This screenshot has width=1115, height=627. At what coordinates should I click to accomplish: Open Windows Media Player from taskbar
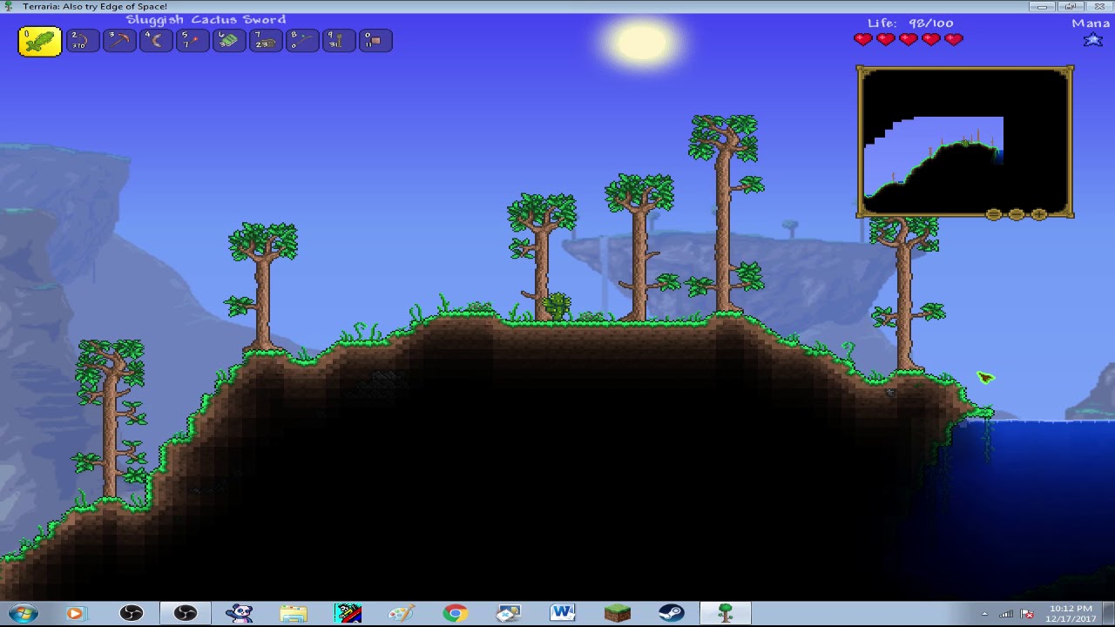76,613
